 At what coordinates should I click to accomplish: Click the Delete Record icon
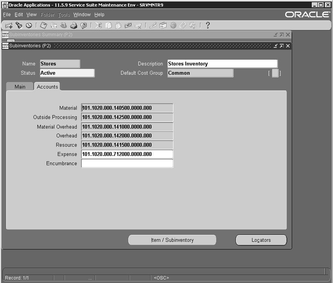pyautogui.click(x=138, y=26)
